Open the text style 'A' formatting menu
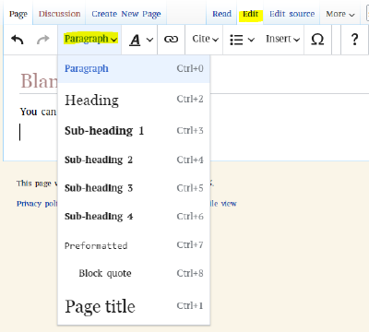 (140, 40)
